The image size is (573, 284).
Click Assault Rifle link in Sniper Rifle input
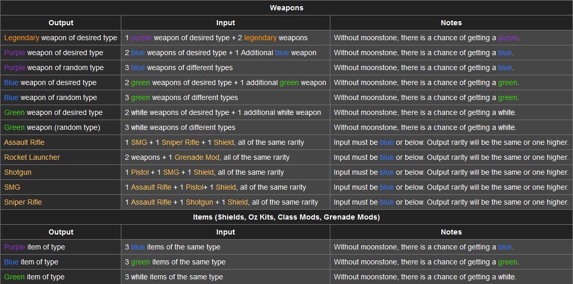pyautogui.click(x=151, y=202)
